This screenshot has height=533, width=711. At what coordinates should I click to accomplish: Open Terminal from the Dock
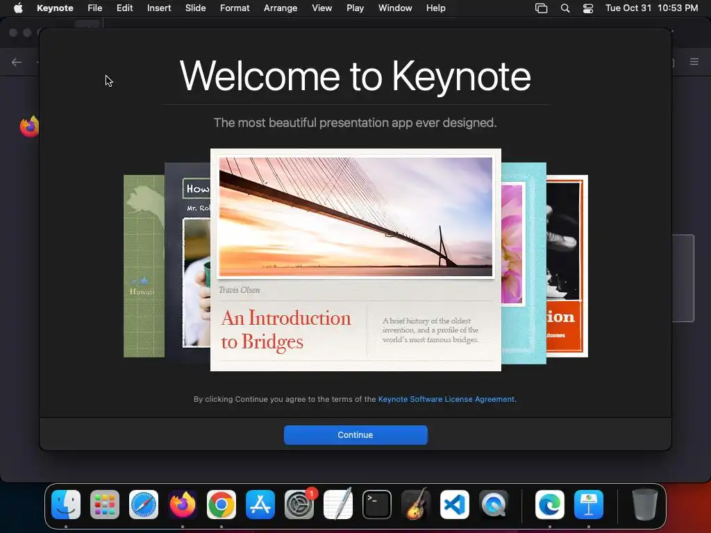[x=377, y=505]
